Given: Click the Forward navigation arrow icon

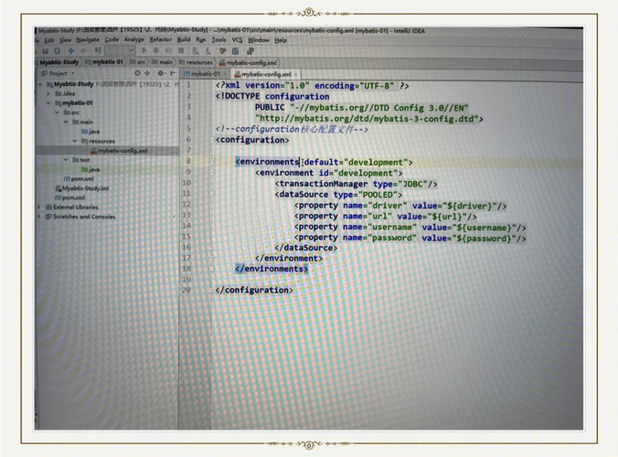Looking at the screenshot, I should coord(83,51).
